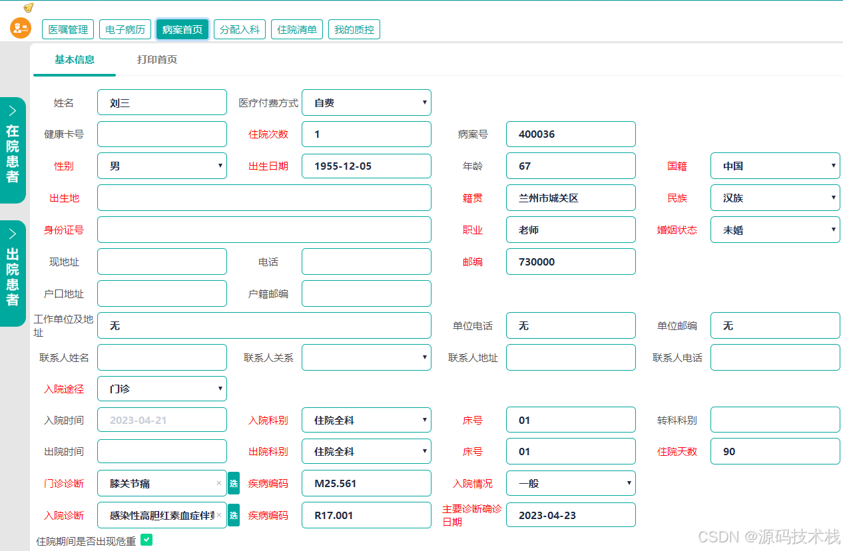Open the 出院科别 dropdown showing 住院全科

[x=366, y=451]
